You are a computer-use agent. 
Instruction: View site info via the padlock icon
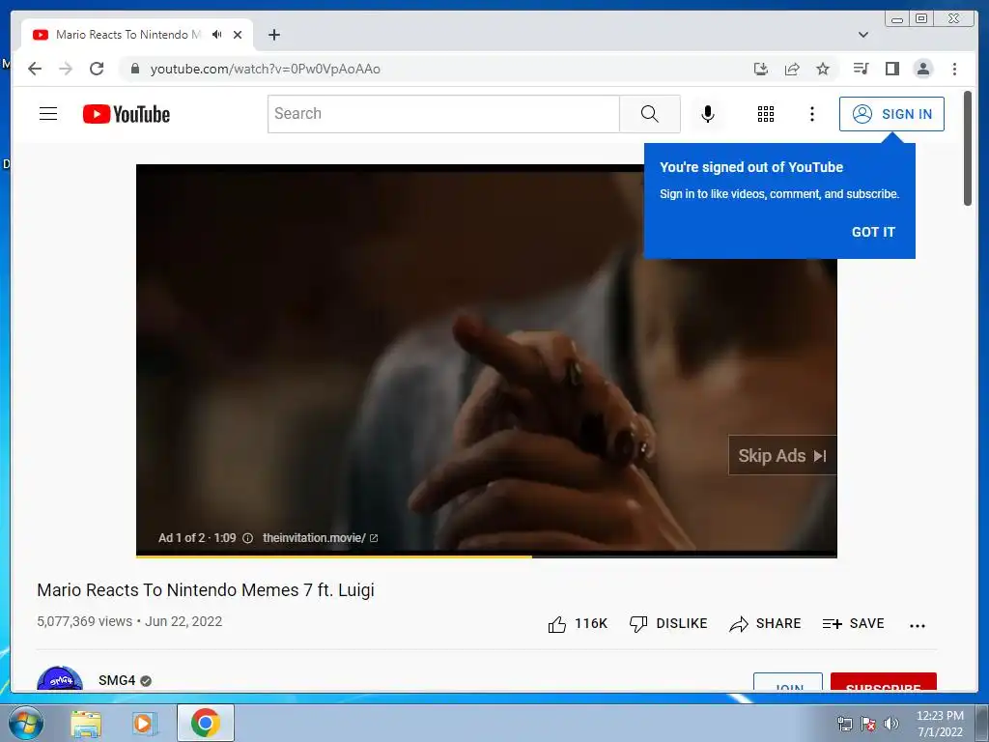pyautogui.click(x=134, y=69)
